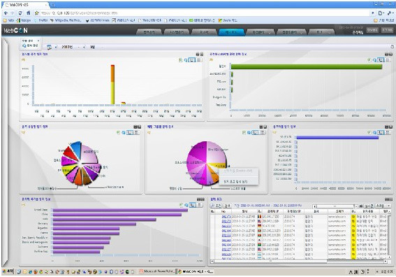This screenshot has width=396, height=277.
Task: Reload the page with the browser refresh icon
Action: [x=20, y=13]
